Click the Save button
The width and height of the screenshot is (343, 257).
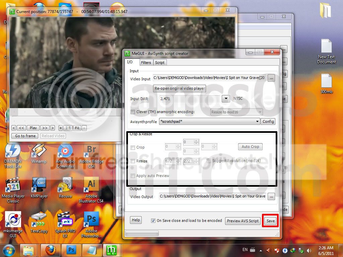click(270, 221)
